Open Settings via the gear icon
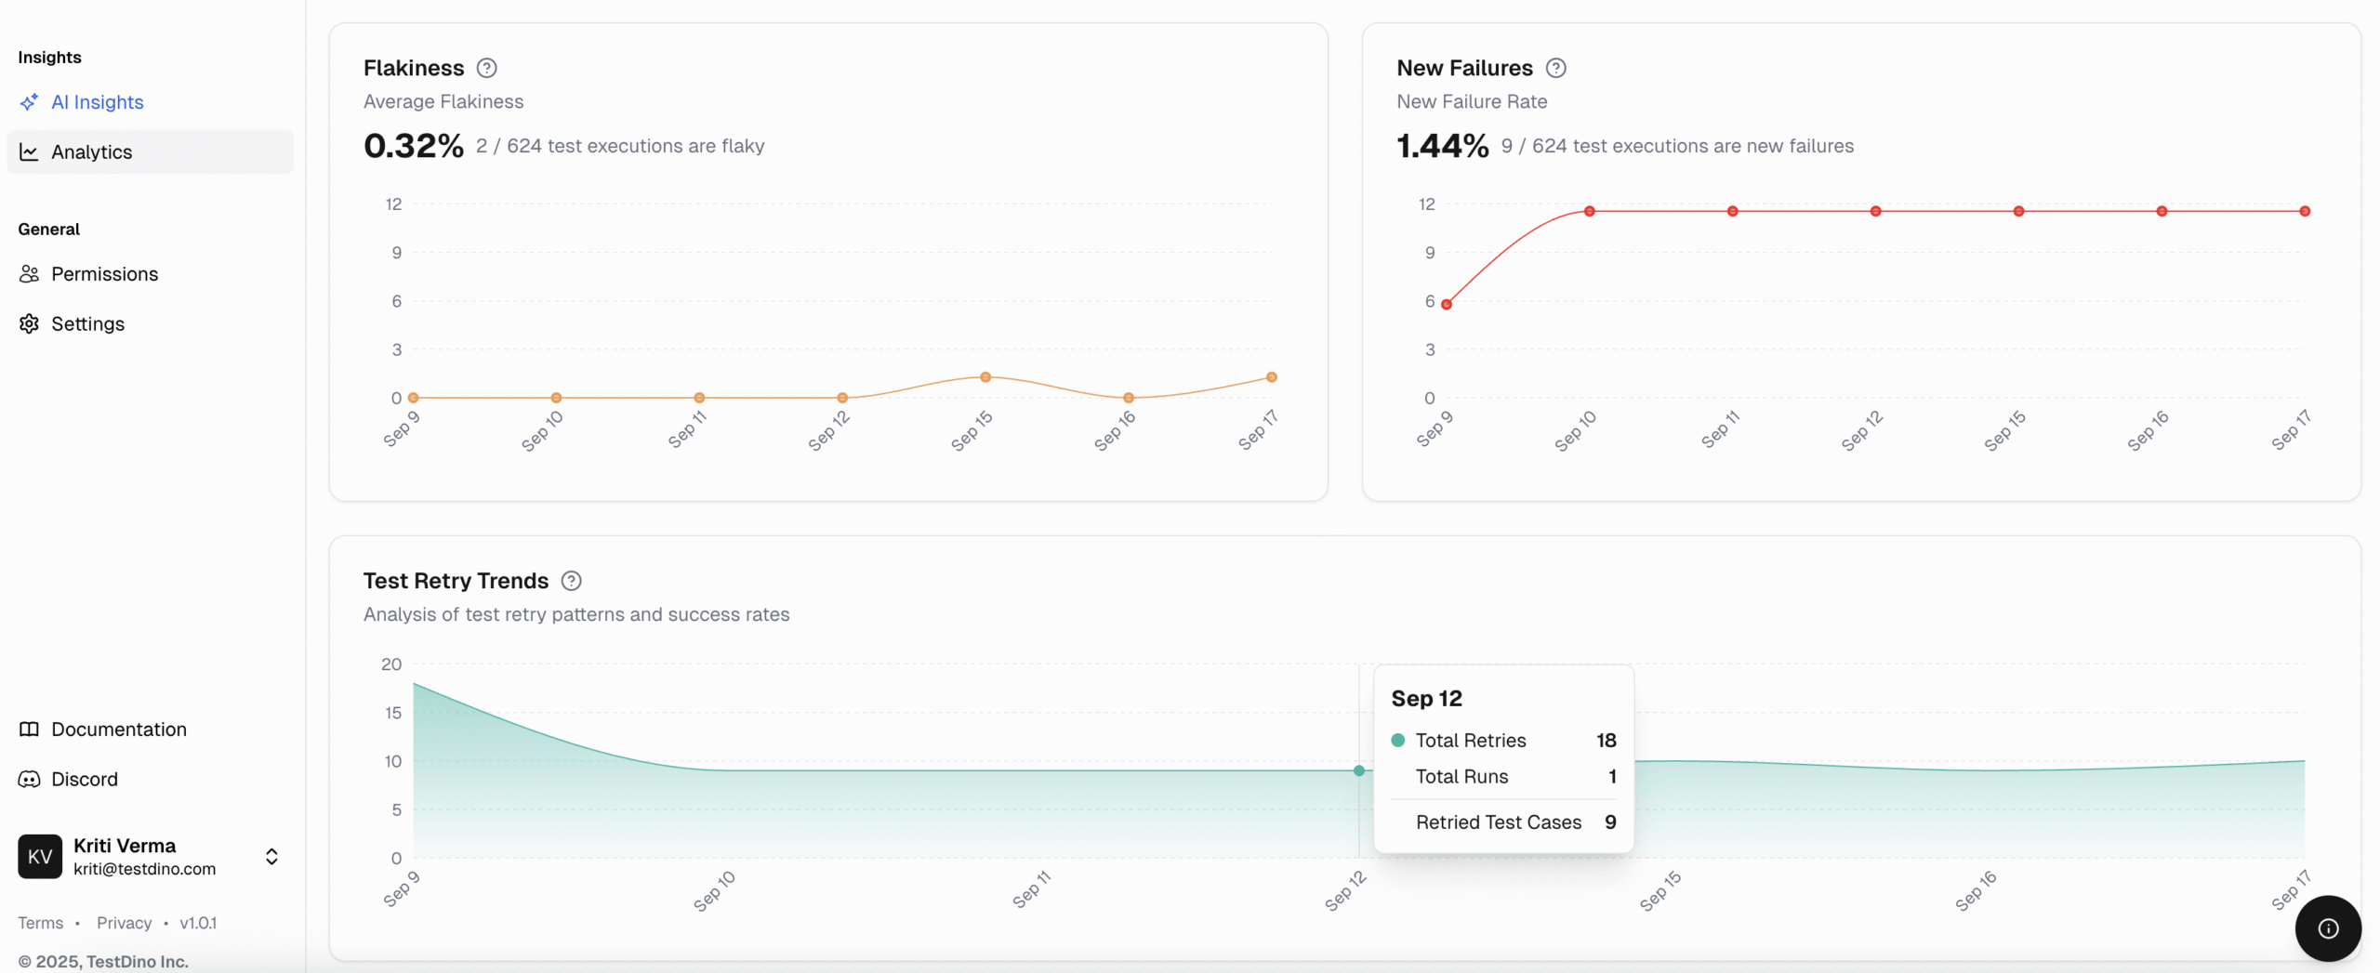This screenshot has width=2380, height=973. (29, 323)
